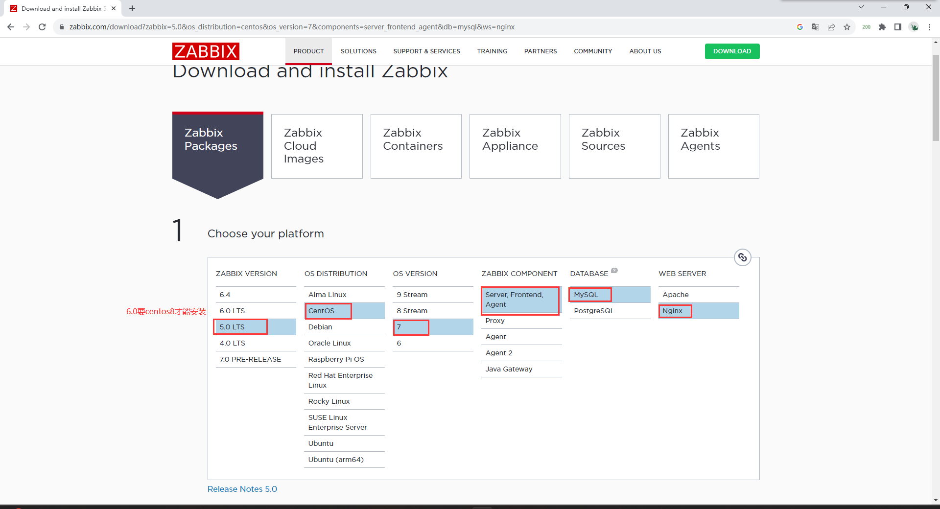Open the ABOUT US menu
This screenshot has height=509, width=940.
point(645,51)
